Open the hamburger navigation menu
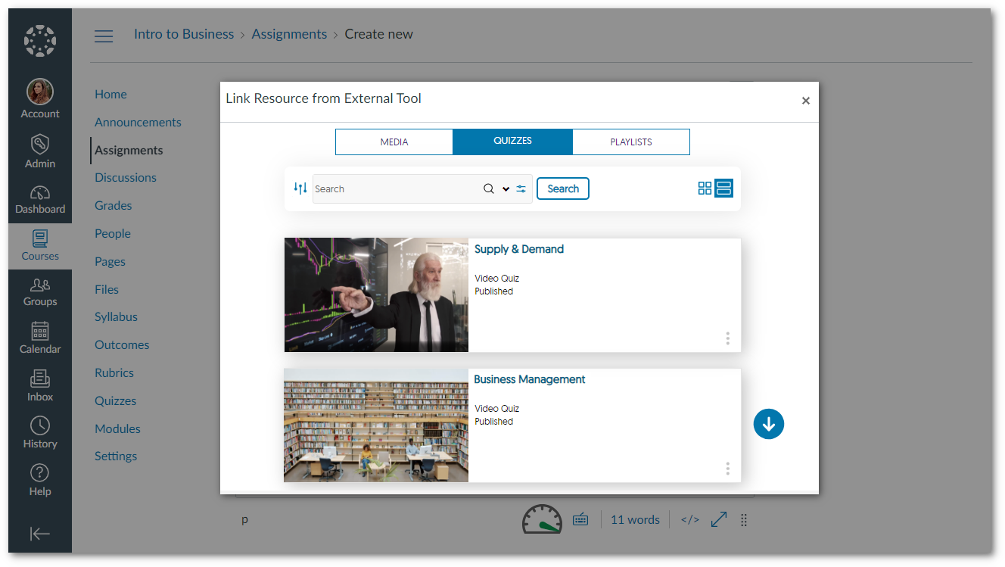Screen dimensions: 1005x567 pyautogui.click(x=104, y=35)
